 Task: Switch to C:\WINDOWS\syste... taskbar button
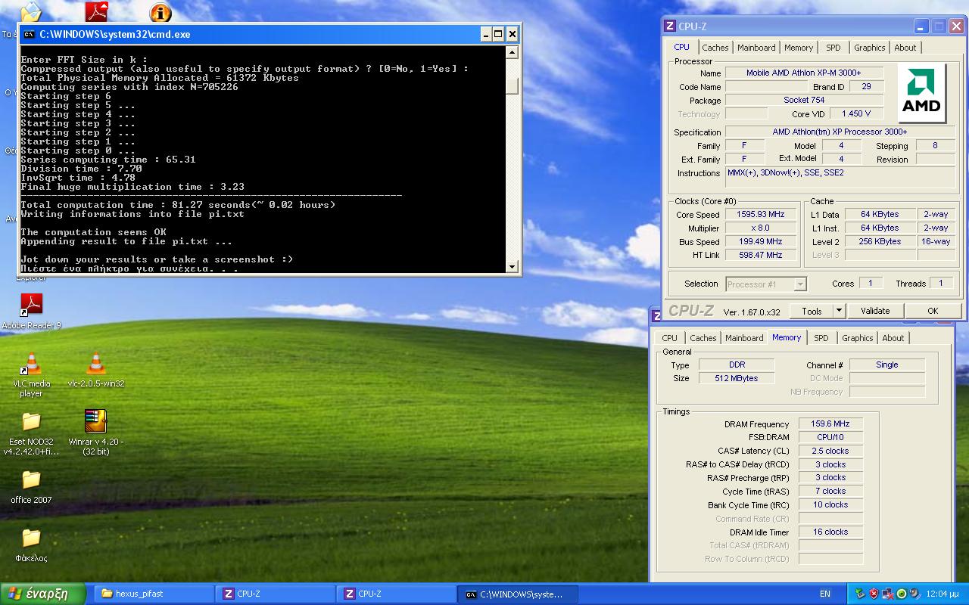click(518, 594)
